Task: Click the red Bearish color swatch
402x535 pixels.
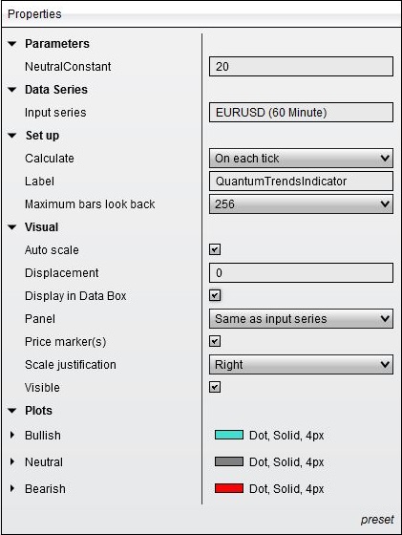Action: [x=229, y=488]
